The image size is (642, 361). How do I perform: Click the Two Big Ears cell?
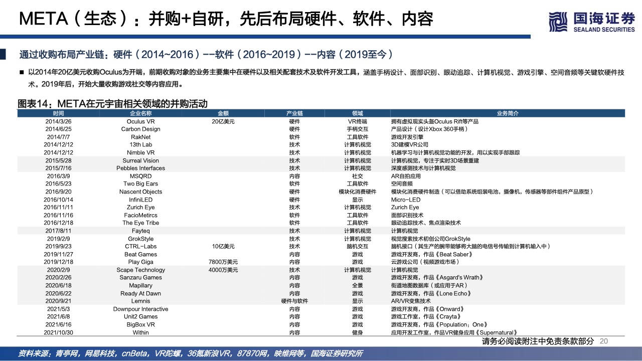[140, 184]
